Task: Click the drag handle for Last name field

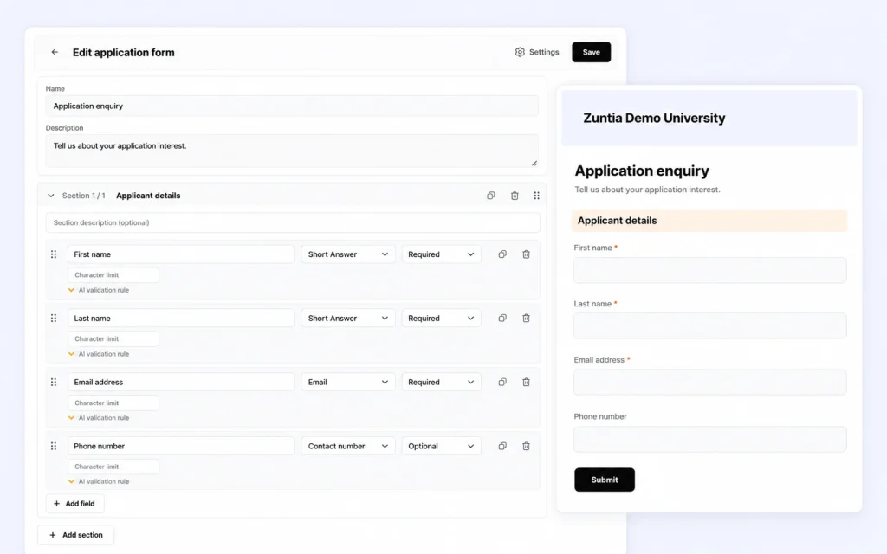Action: pos(54,319)
